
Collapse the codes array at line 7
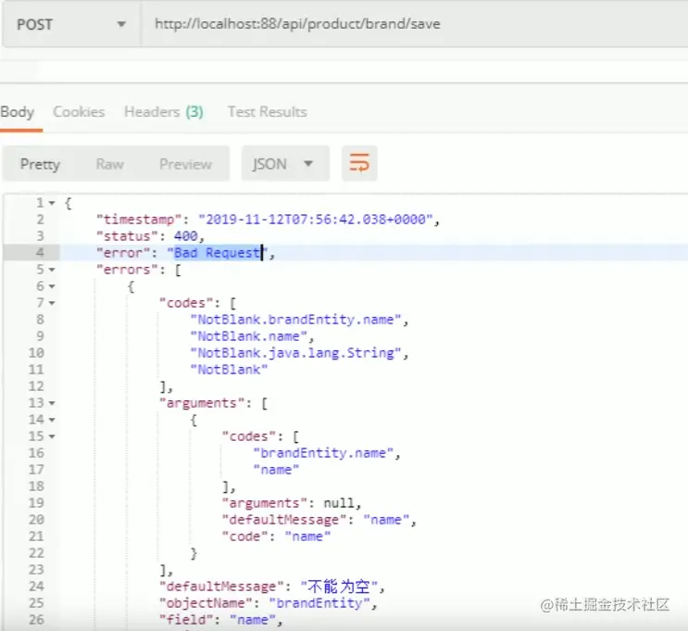(52, 303)
